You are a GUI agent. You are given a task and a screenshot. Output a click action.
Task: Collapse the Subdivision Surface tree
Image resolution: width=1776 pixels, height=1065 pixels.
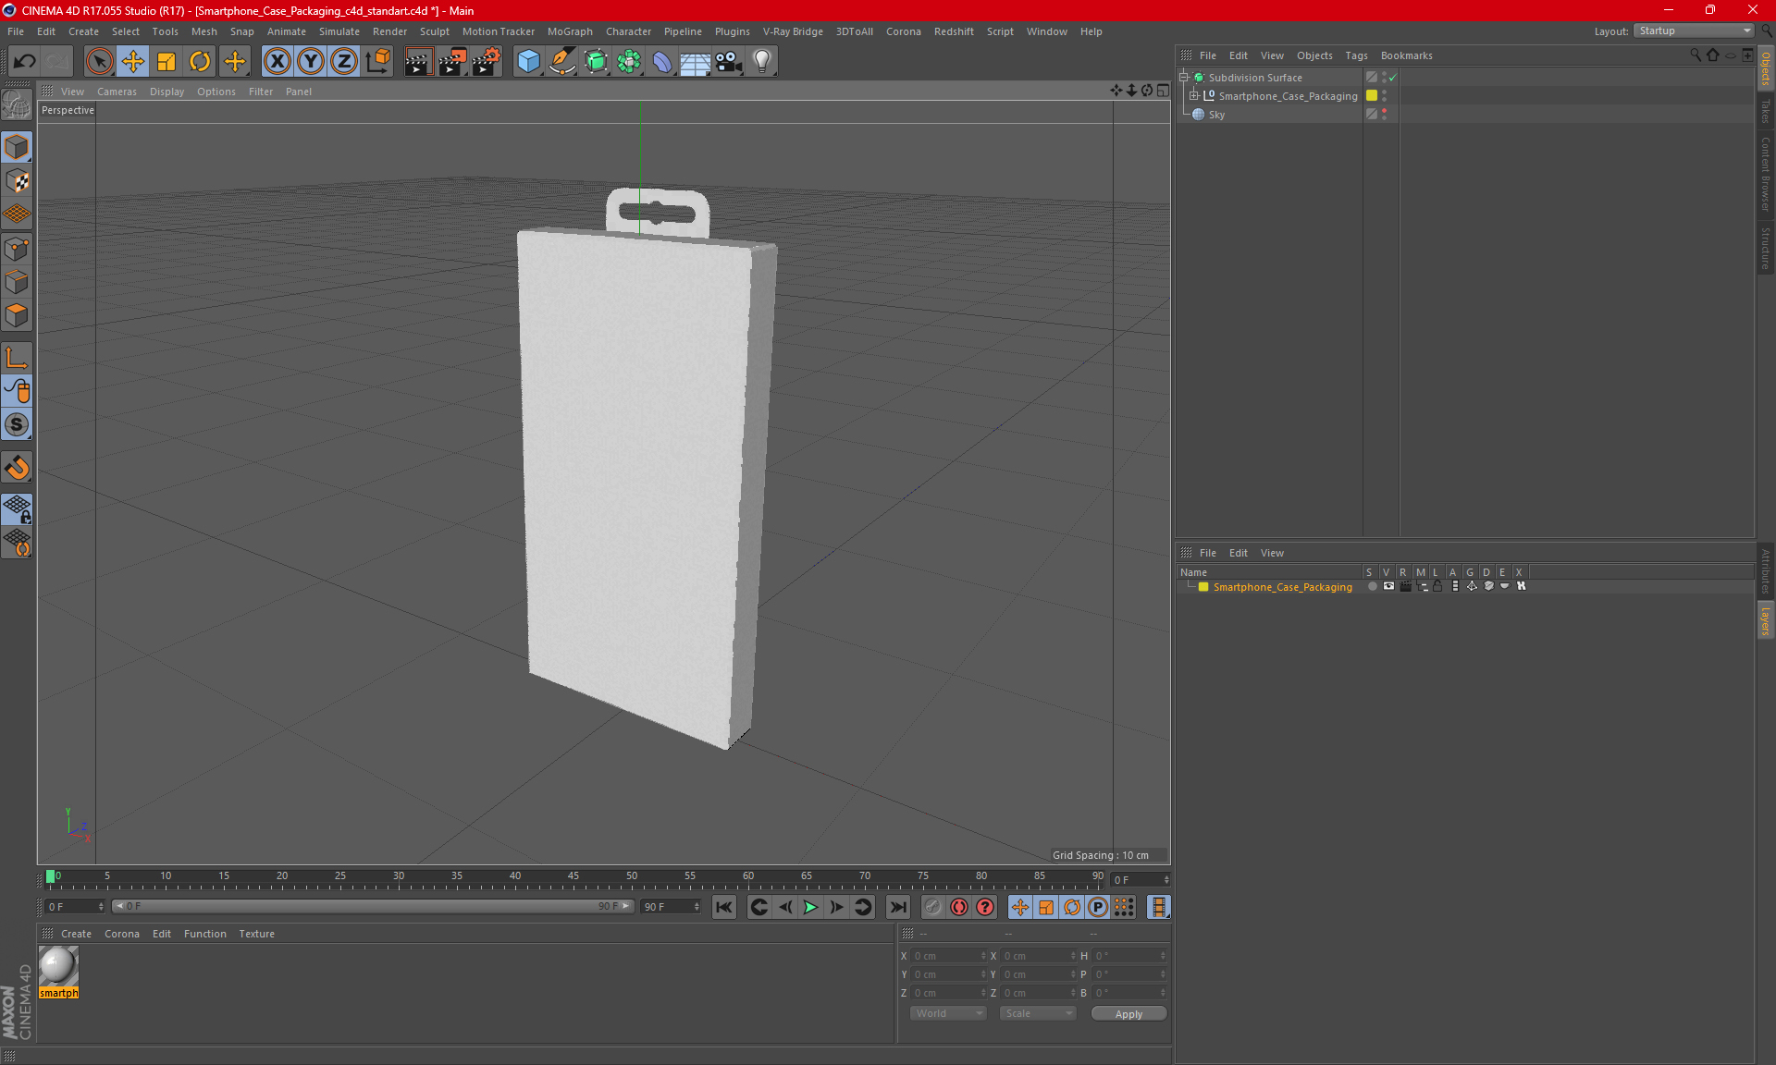(1184, 78)
